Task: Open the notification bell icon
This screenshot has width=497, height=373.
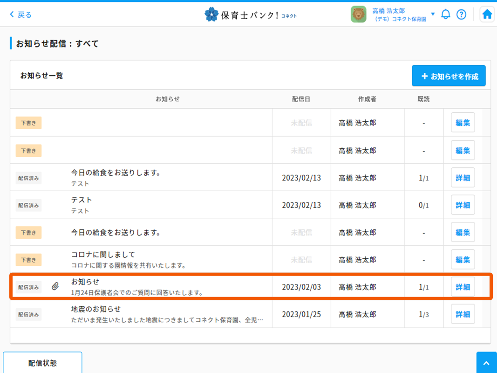Action: point(445,14)
